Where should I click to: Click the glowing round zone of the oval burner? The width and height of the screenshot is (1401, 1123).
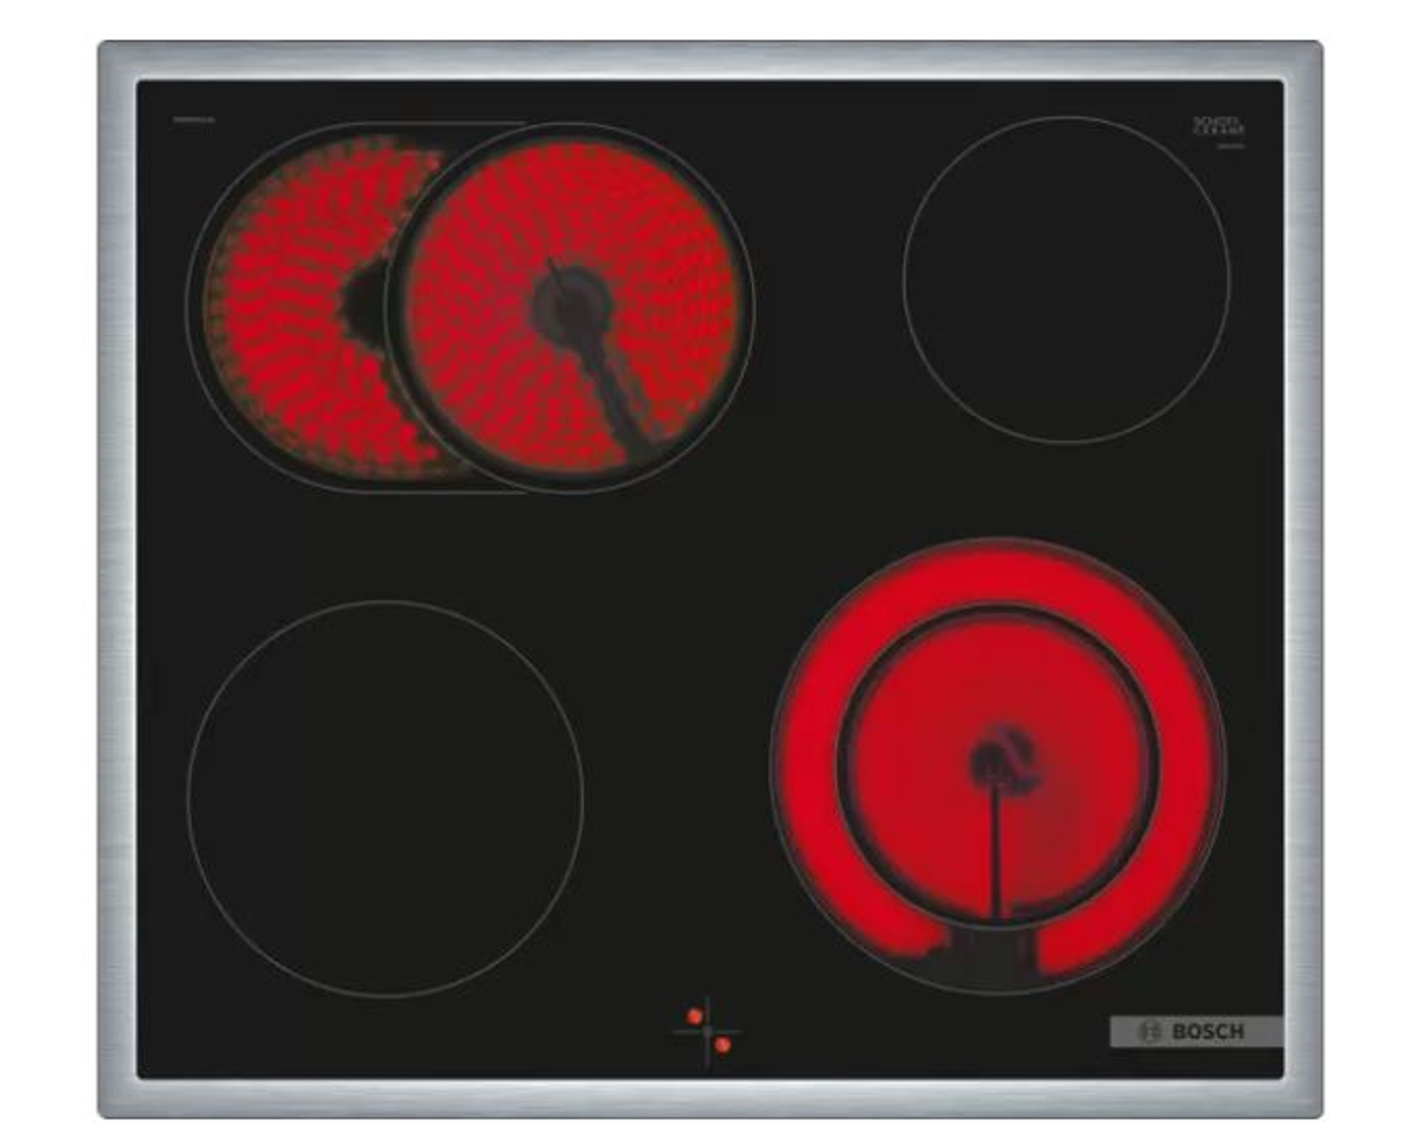click(x=569, y=309)
